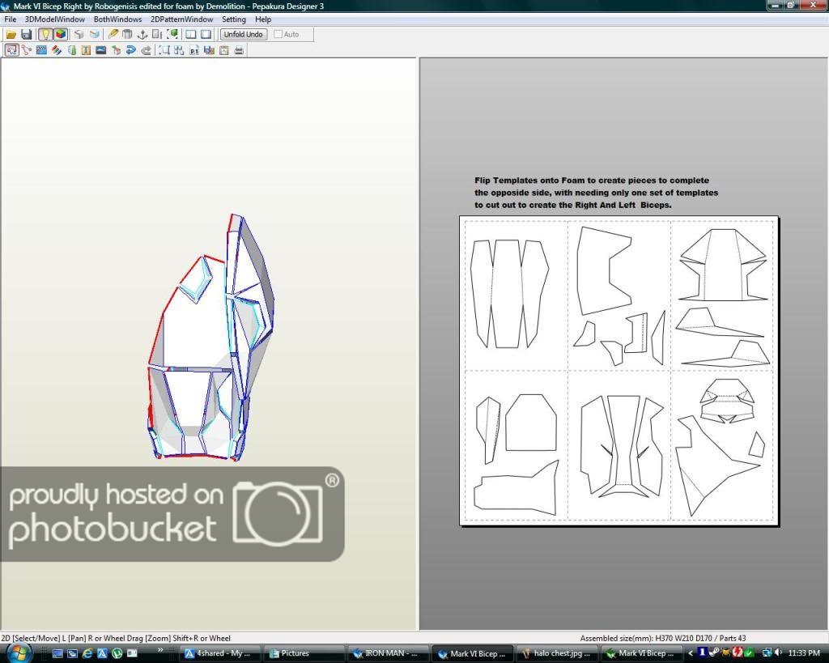Click the dashed selection frame icon
This screenshot has height=663, width=829.
click(x=164, y=50)
